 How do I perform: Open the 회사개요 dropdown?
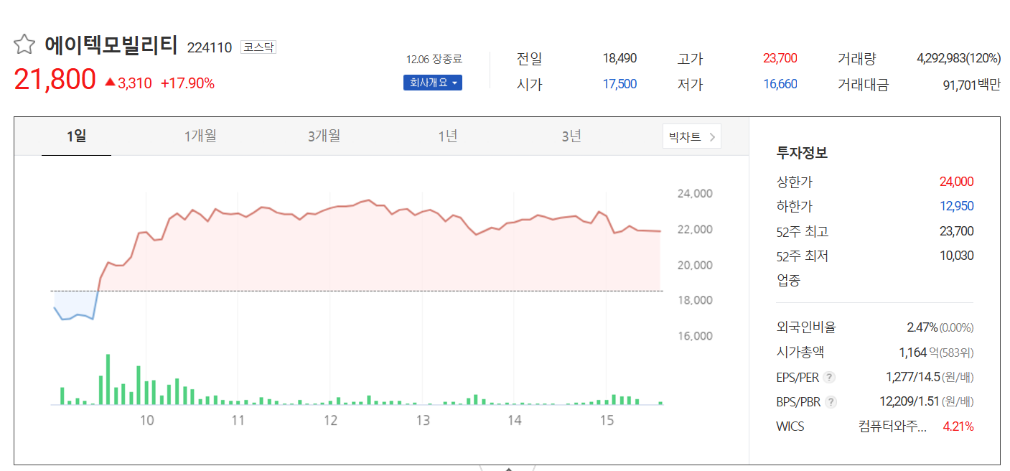pyautogui.click(x=432, y=83)
